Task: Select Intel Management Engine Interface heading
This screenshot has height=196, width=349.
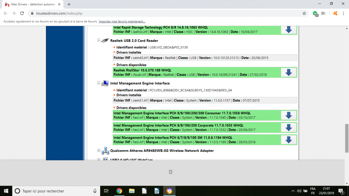Action: tap(140, 83)
